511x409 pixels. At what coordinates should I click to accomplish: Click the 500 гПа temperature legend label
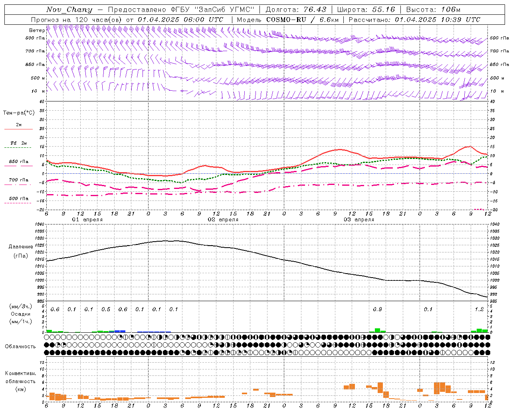click(x=19, y=199)
